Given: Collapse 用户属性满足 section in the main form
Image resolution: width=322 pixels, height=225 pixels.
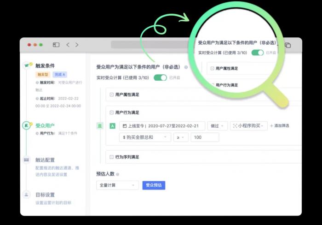Looking at the screenshot, I should point(111,95).
